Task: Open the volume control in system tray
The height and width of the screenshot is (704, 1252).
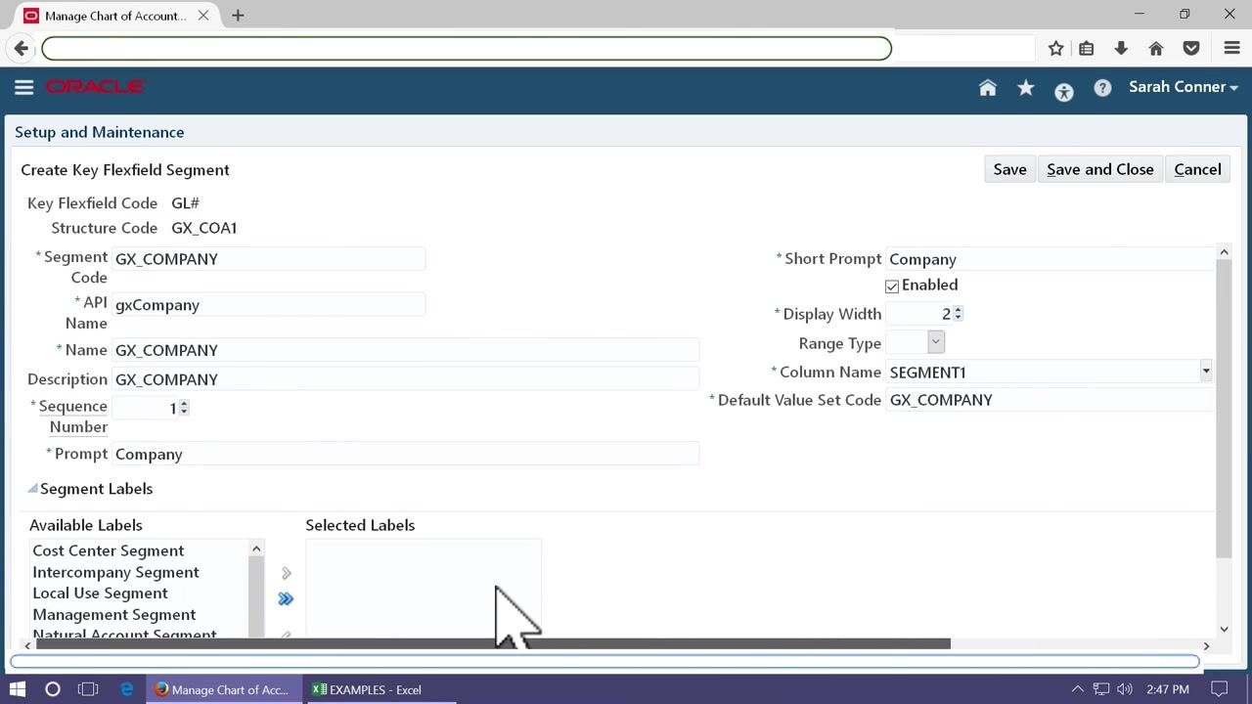Action: (x=1125, y=689)
